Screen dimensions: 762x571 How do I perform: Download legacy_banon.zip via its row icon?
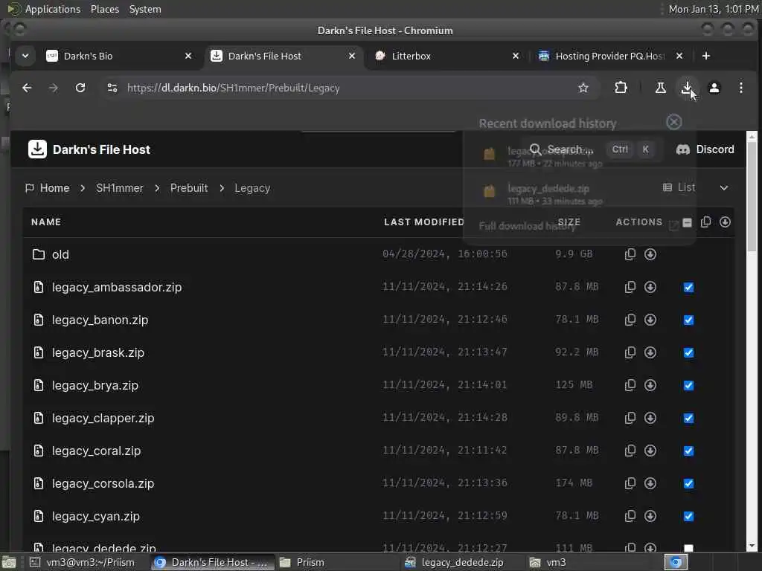click(x=650, y=320)
